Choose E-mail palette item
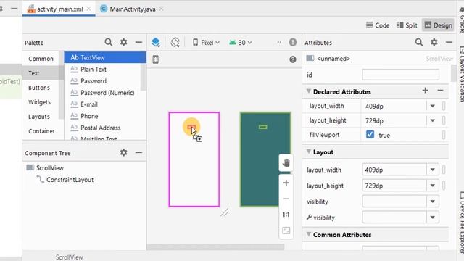The width and height of the screenshot is (464, 261). tap(102, 104)
